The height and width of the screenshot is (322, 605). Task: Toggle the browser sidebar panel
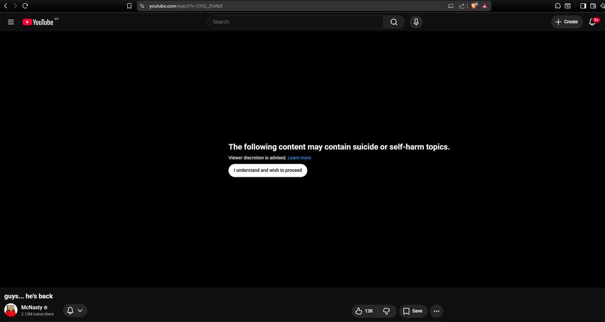583,6
